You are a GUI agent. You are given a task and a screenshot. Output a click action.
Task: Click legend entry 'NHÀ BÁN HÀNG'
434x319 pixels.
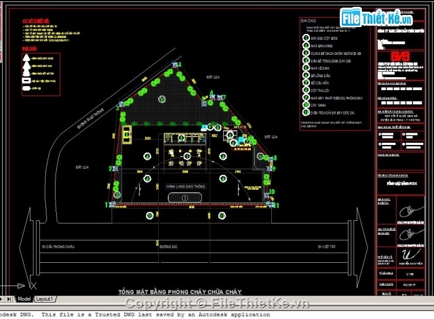pyautogui.click(x=321, y=46)
